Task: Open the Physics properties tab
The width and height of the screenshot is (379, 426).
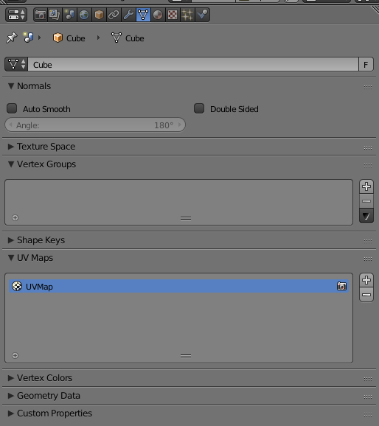Action: pos(202,15)
